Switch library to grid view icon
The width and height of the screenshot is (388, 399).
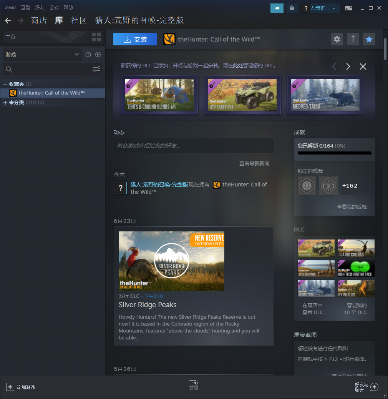(96, 37)
